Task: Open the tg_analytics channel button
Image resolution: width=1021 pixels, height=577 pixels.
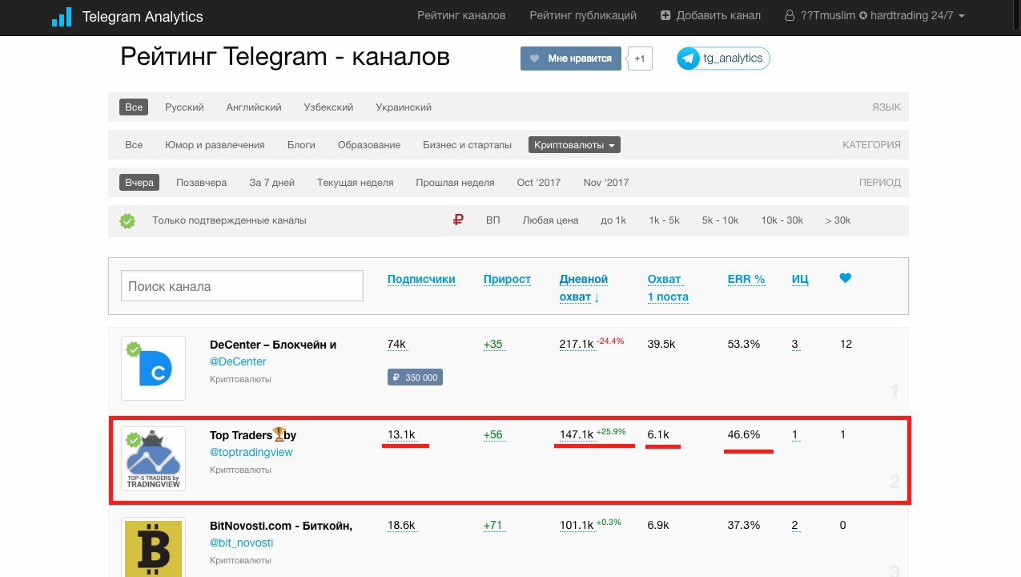Action: pyautogui.click(x=723, y=59)
